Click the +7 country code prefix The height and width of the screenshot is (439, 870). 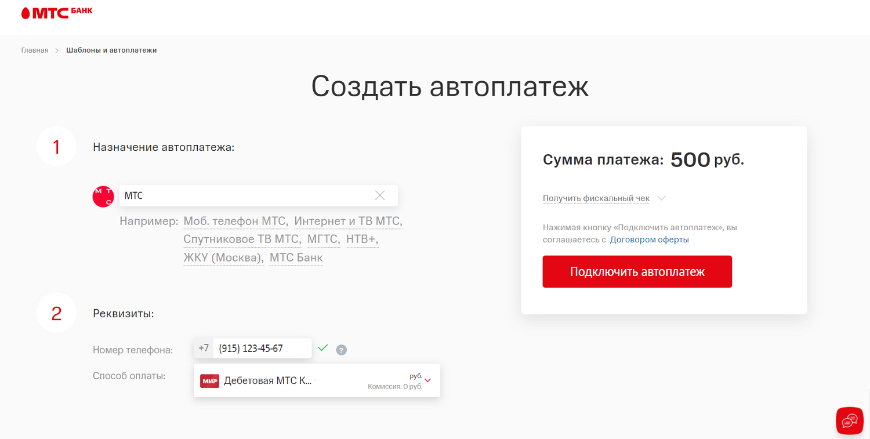click(x=204, y=349)
